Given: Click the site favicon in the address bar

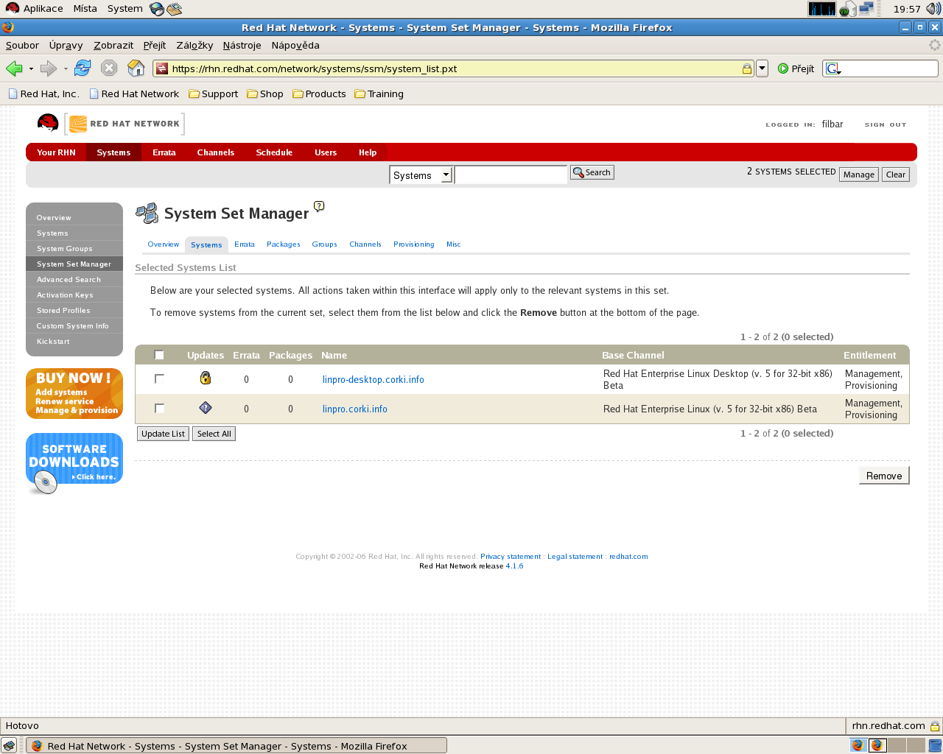Looking at the screenshot, I should click(162, 68).
